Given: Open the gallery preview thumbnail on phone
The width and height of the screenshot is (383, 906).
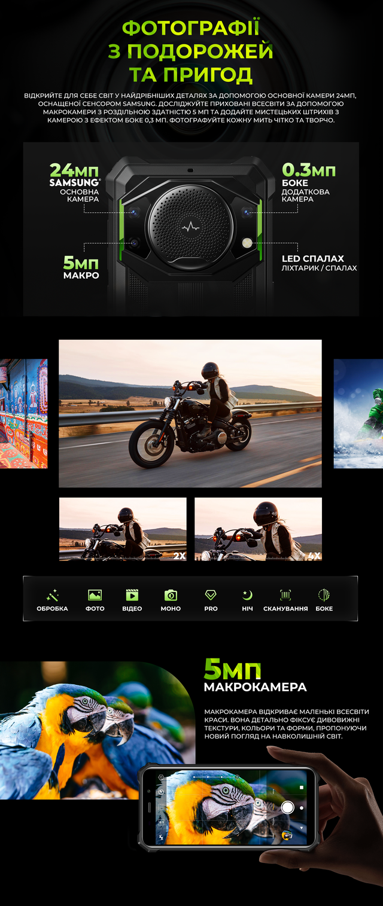Looking at the screenshot, I should (287, 835).
